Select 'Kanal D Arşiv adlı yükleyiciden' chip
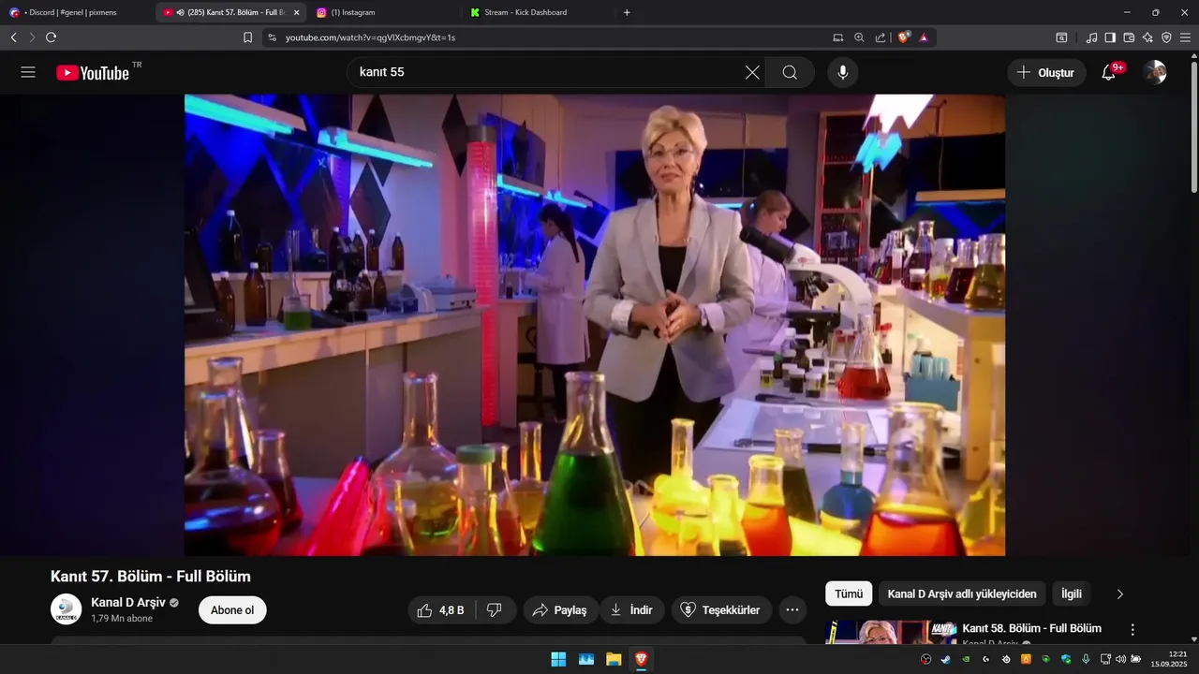 [962, 593]
